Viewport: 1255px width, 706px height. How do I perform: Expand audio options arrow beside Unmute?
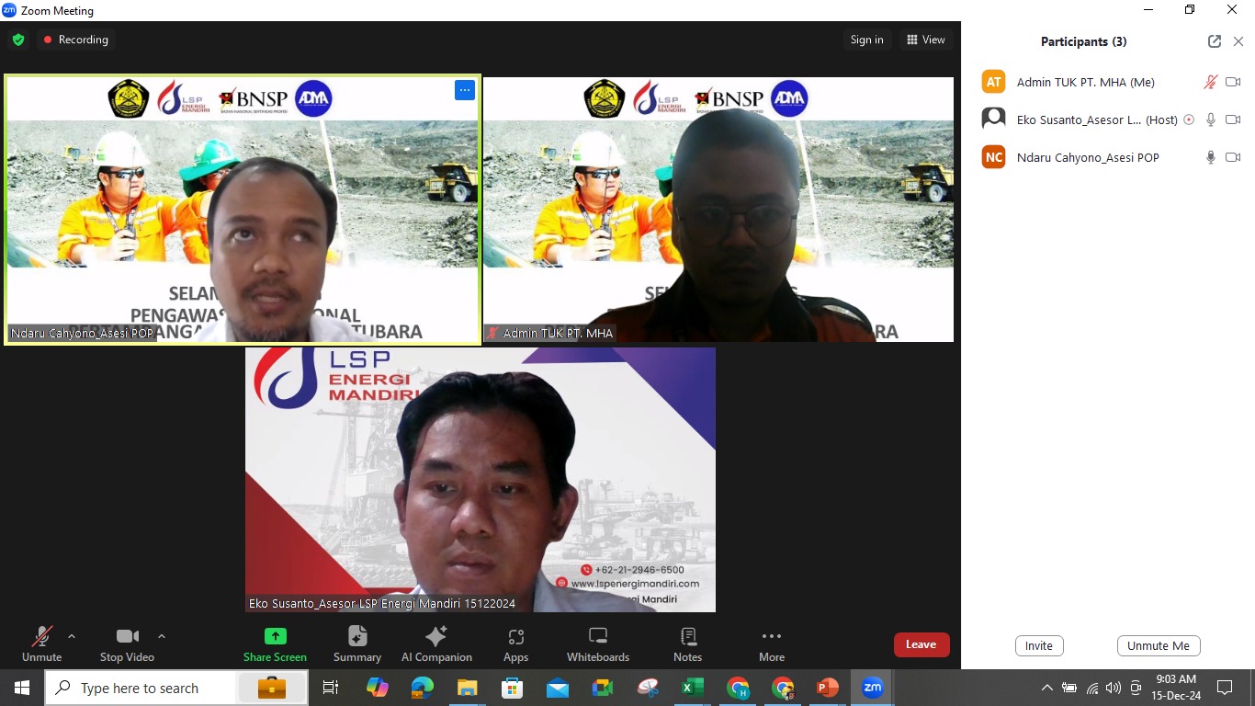pyautogui.click(x=72, y=636)
